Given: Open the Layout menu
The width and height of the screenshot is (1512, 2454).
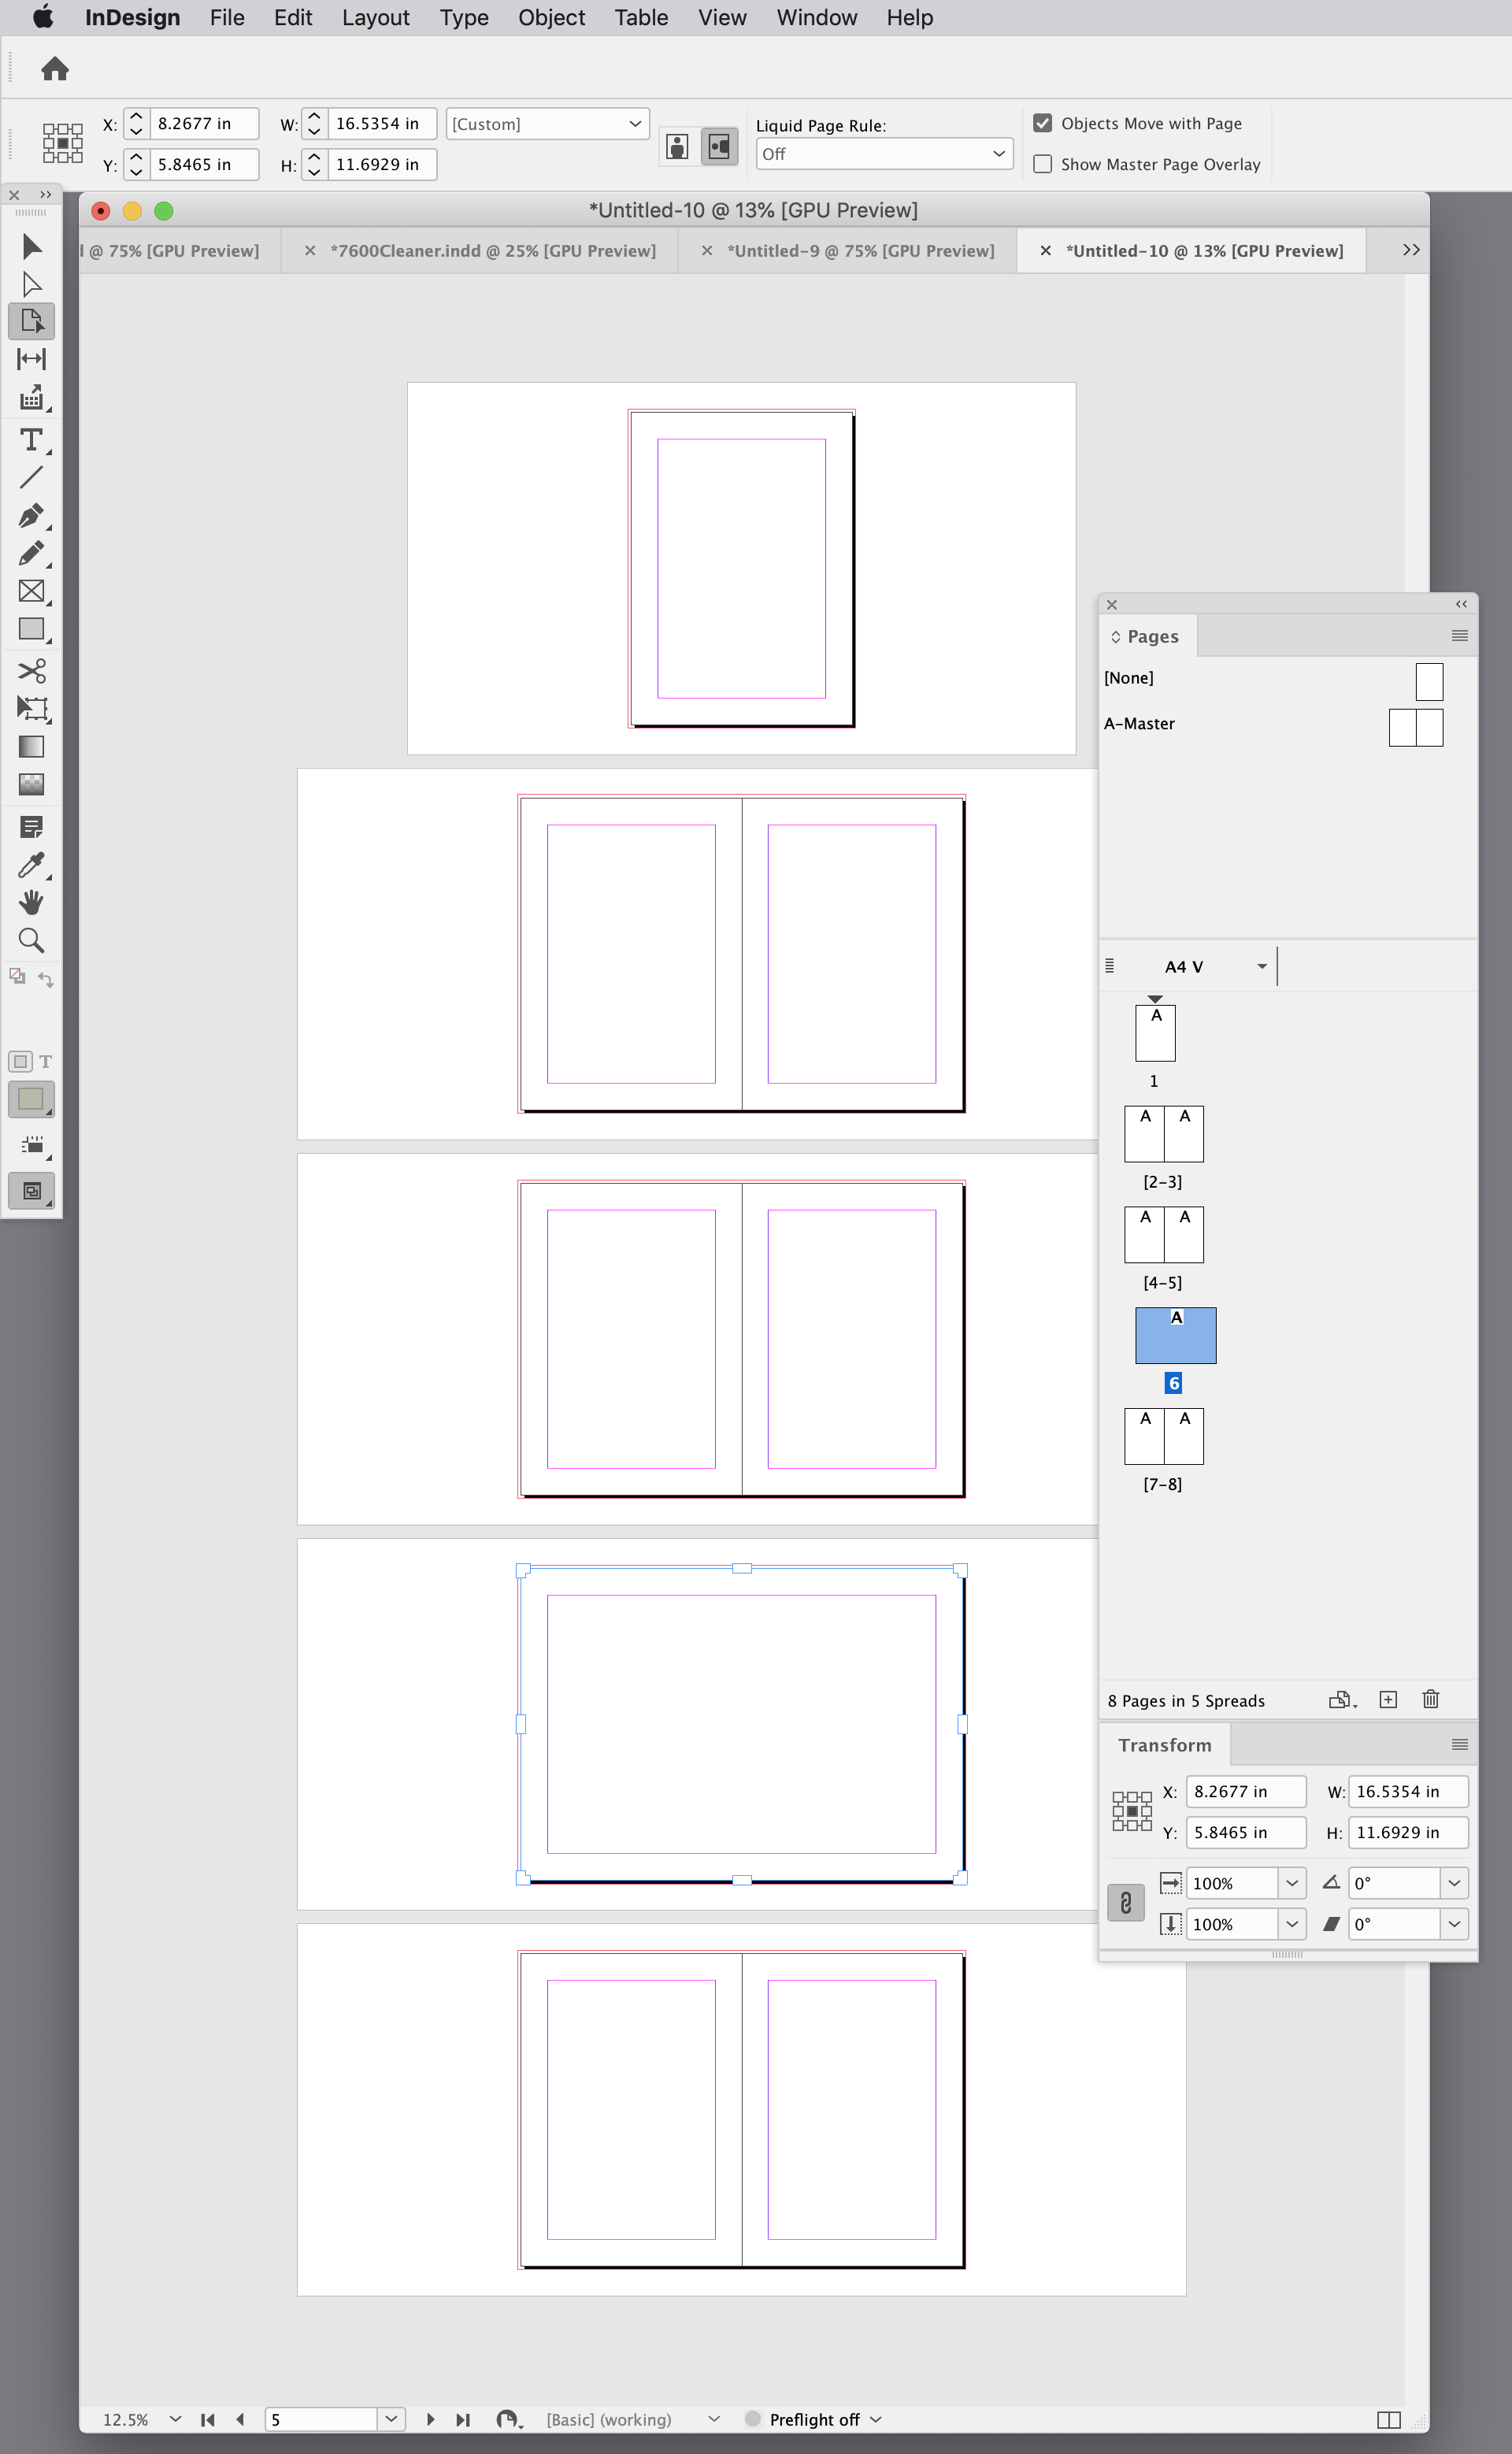Looking at the screenshot, I should (x=375, y=17).
